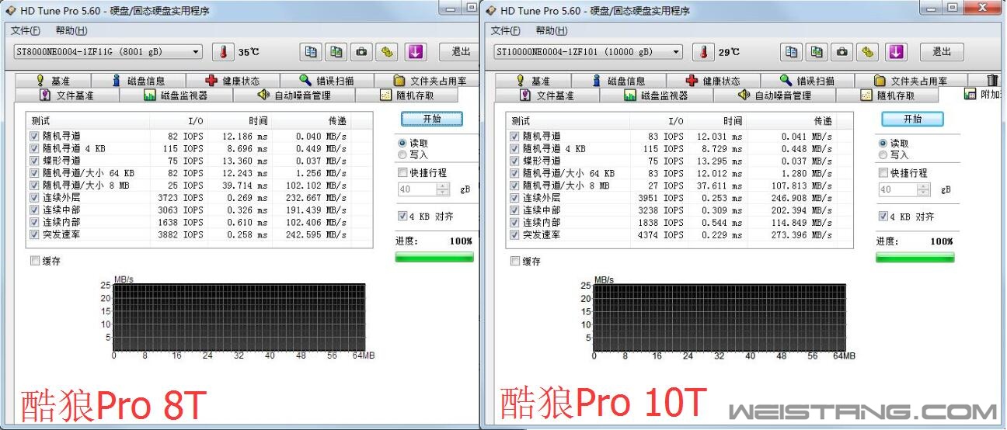The width and height of the screenshot is (1007, 430).
Task: Uncheck 连续中部 test in left window
Action: pos(34,210)
